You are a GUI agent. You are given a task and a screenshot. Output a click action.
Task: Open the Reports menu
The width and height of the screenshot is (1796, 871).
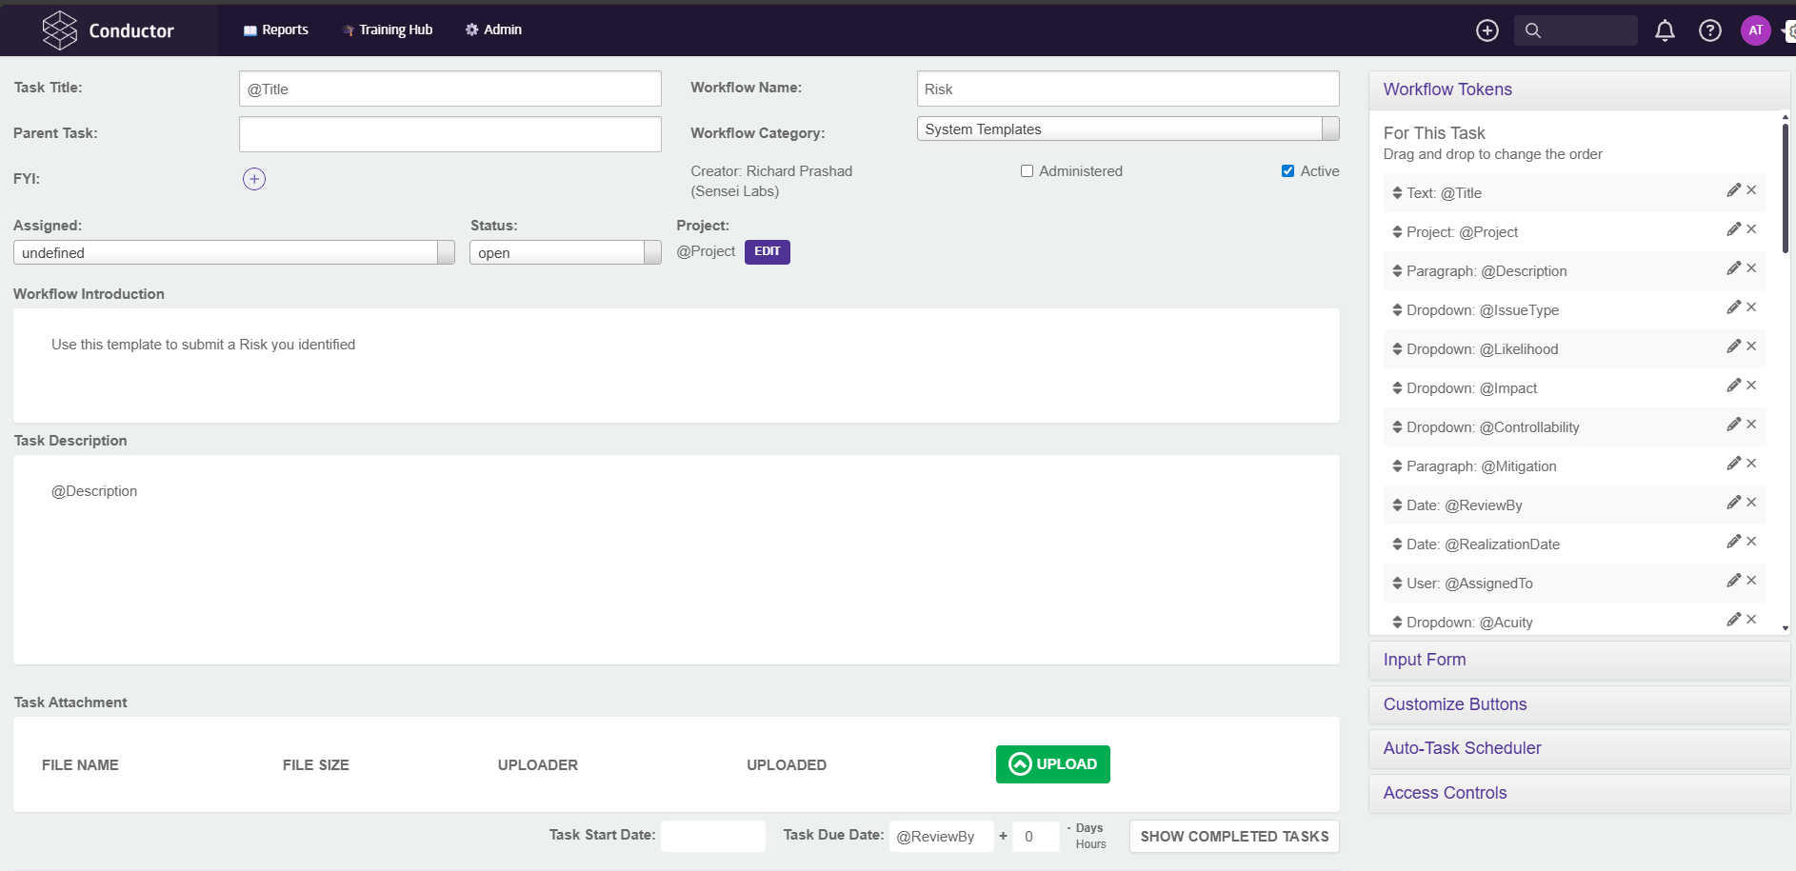click(276, 30)
